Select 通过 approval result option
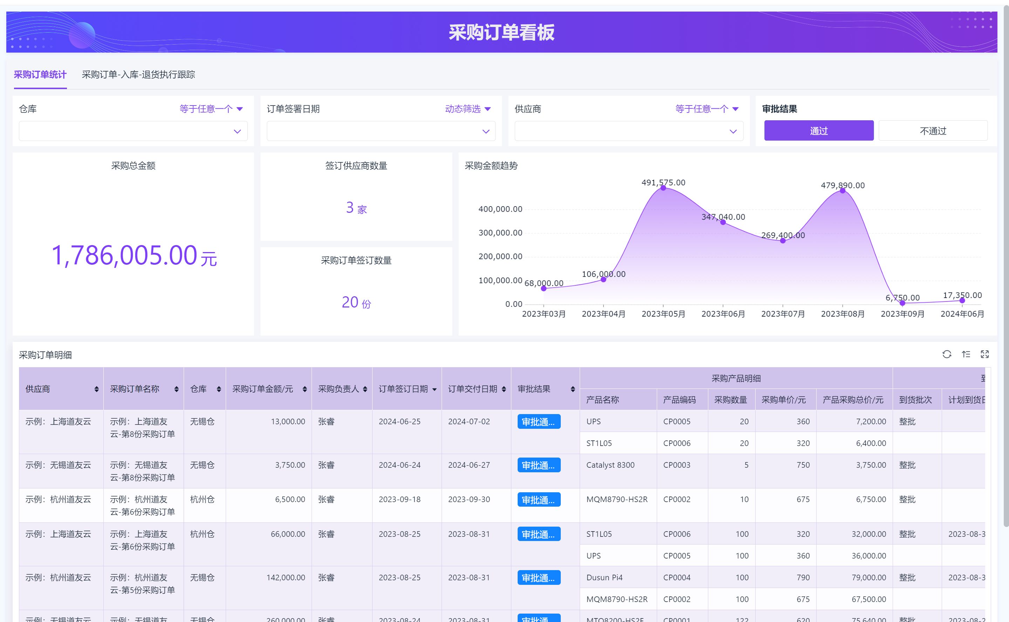 point(819,131)
